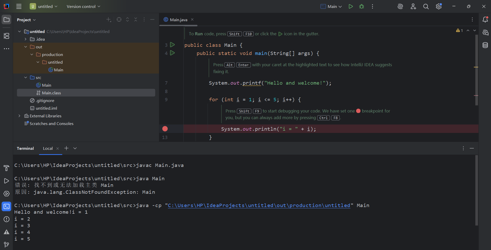Image resolution: width=491 pixels, height=250 pixels.
Task: Open the main hamburger menu
Action: click(x=19, y=6)
